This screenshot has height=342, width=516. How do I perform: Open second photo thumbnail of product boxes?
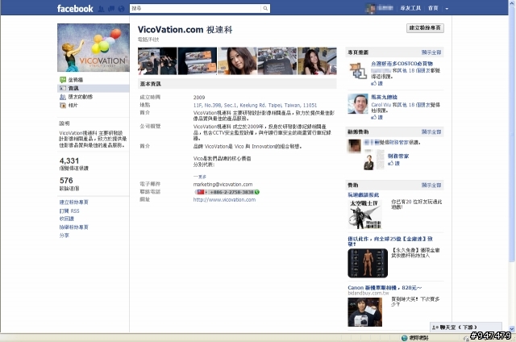197,60
